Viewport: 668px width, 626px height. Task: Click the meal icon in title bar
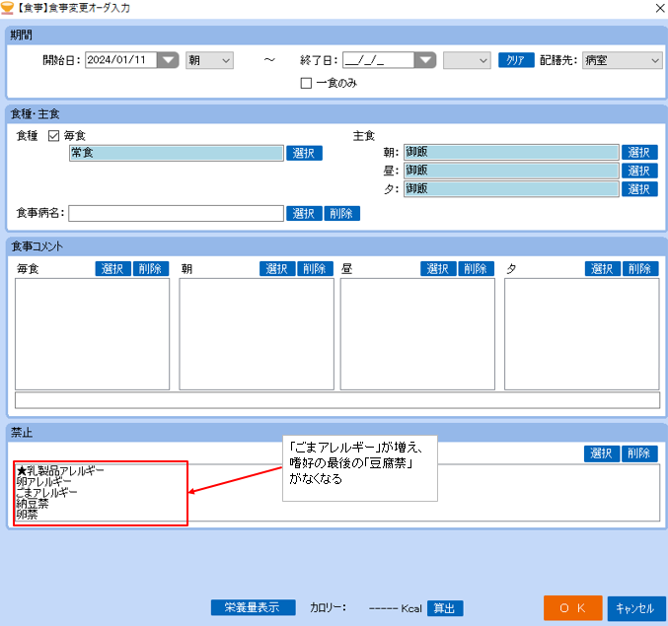7,8
